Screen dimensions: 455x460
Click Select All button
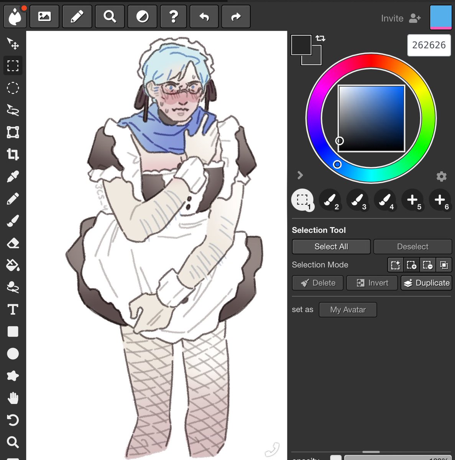(331, 246)
